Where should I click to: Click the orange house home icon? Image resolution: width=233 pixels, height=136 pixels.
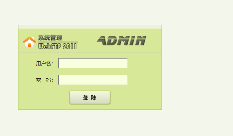[x=29, y=42]
